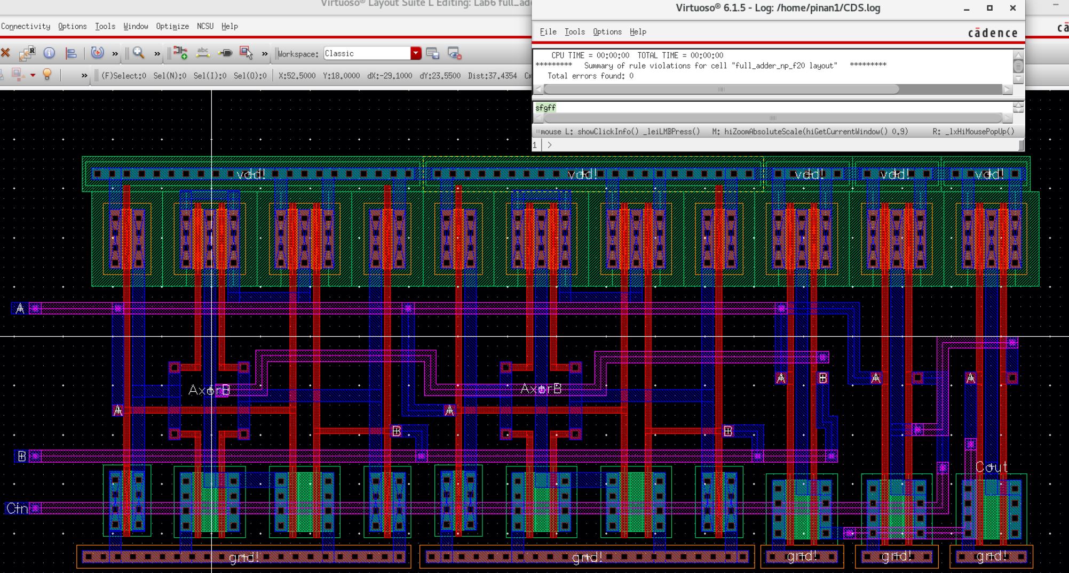Click the 'Y:18.0000' coordinate readout
Viewport: 1069px width, 573px height.
pyautogui.click(x=341, y=76)
